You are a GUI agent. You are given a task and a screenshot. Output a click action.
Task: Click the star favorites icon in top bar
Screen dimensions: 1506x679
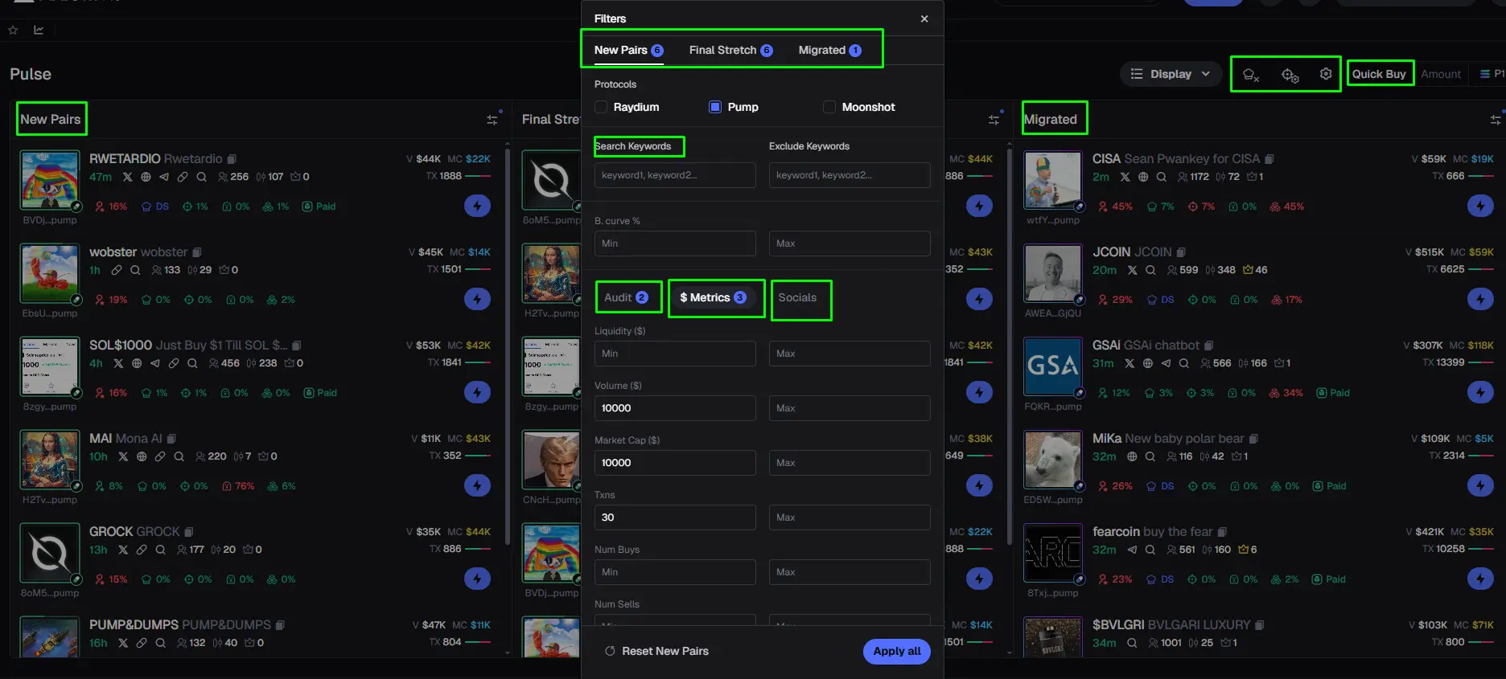point(13,30)
